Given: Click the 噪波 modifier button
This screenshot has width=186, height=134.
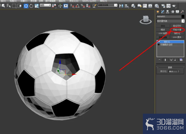Looking at the screenshot, I should pos(163,30).
